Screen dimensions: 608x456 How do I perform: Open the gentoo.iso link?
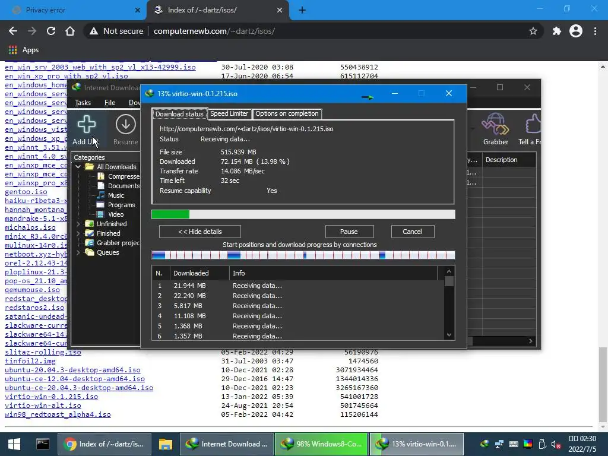pyautogui.click(x=26, y=192)
